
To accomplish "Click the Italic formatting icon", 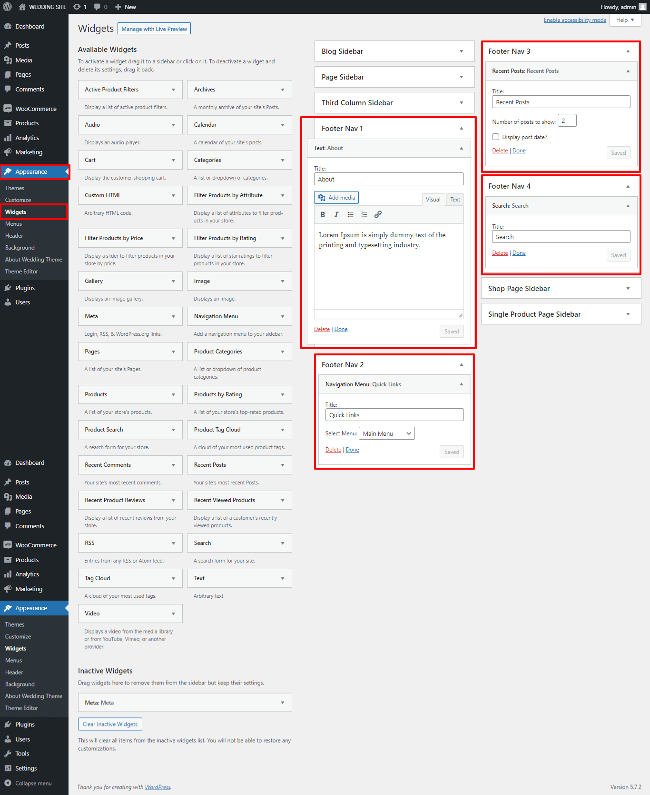I will 336,215.
